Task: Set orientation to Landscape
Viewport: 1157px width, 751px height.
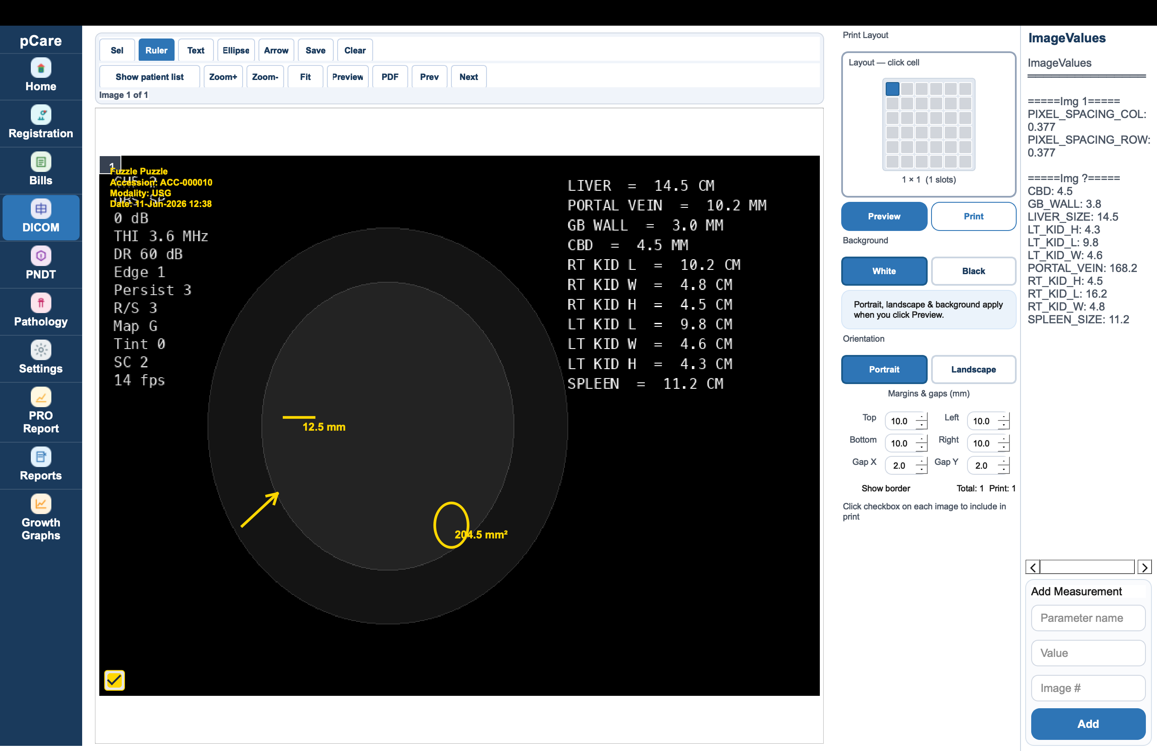Action: coord(973,369)
